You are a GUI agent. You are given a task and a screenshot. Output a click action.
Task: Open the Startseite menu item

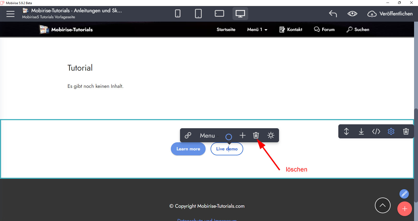(226, 29)
